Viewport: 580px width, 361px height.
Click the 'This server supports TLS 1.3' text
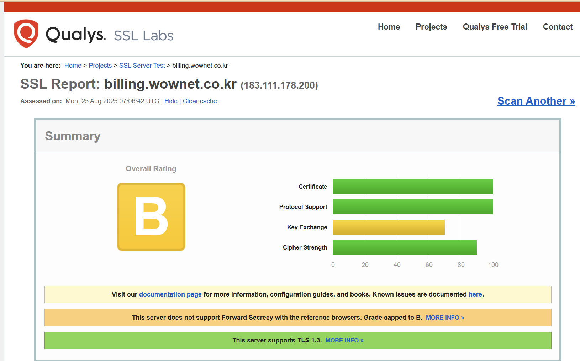click(x=277, y=340)
